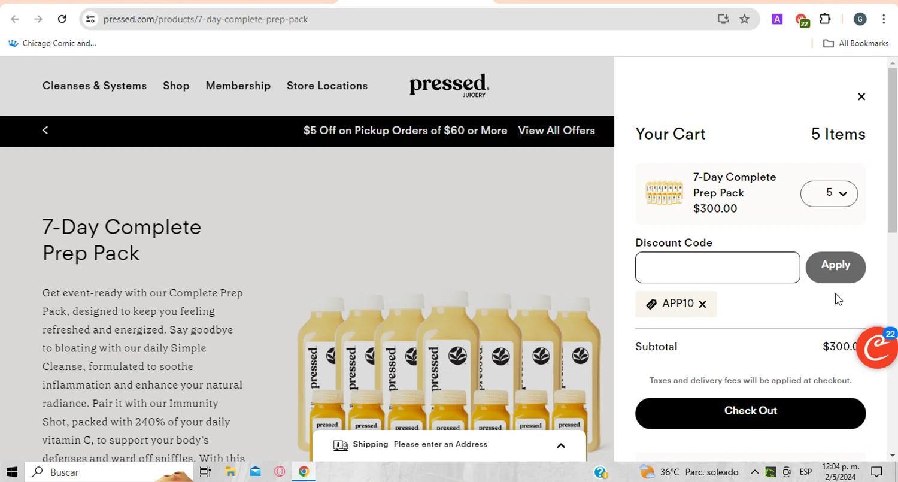This screenshot has width=898, height=482.
Task: Open the Cleanses & Systems menu
Action: 95,86
